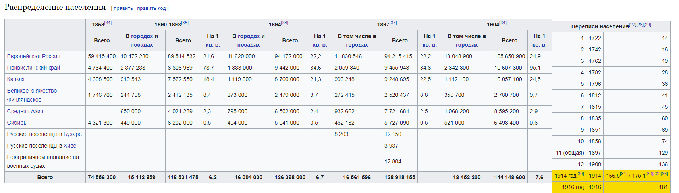
Task: Click footnote 37 next to 1897 header
Action: coord(393,23)
